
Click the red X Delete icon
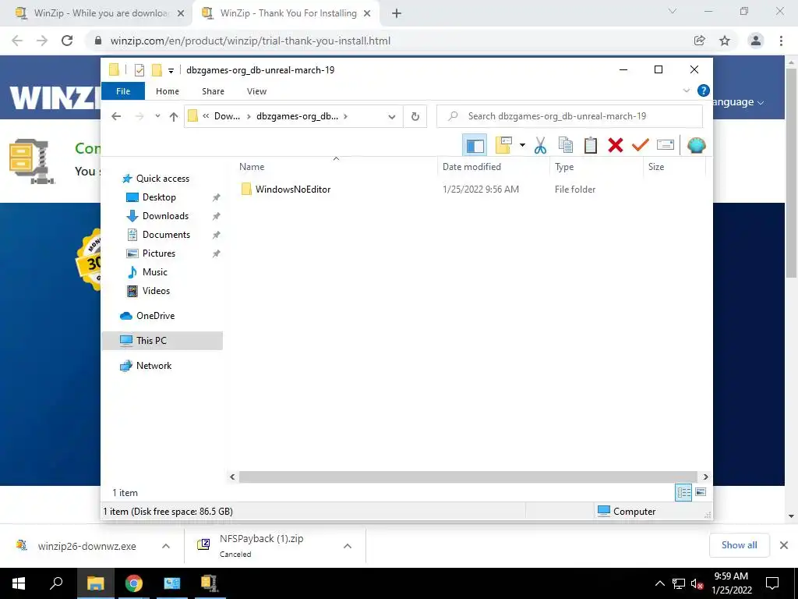click(x=616, y=146)
